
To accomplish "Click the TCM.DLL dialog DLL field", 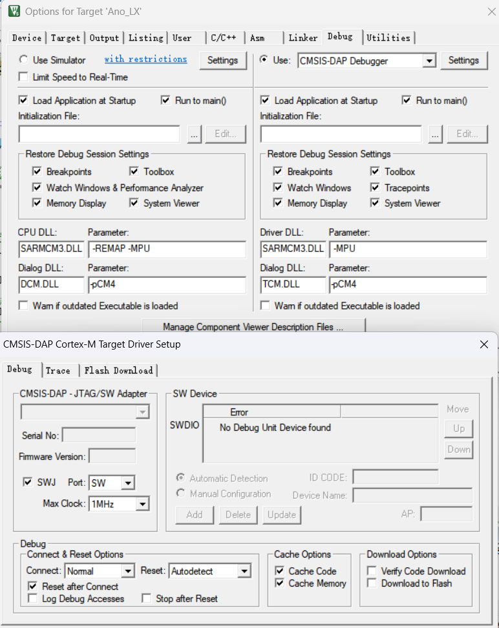I will pyautogui.click(x=293, y=285).
